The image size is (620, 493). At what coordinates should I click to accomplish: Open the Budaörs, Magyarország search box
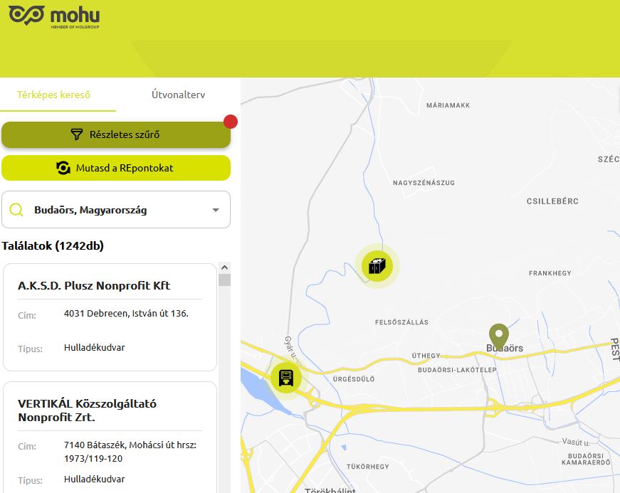pos(116,210)
